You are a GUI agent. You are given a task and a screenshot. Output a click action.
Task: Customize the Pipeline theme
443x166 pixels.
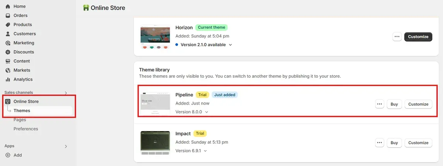(x=418, y=104)
